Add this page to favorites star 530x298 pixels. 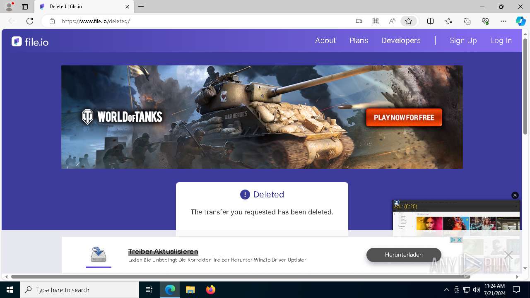pyautogui.click(x=409, y=21)
